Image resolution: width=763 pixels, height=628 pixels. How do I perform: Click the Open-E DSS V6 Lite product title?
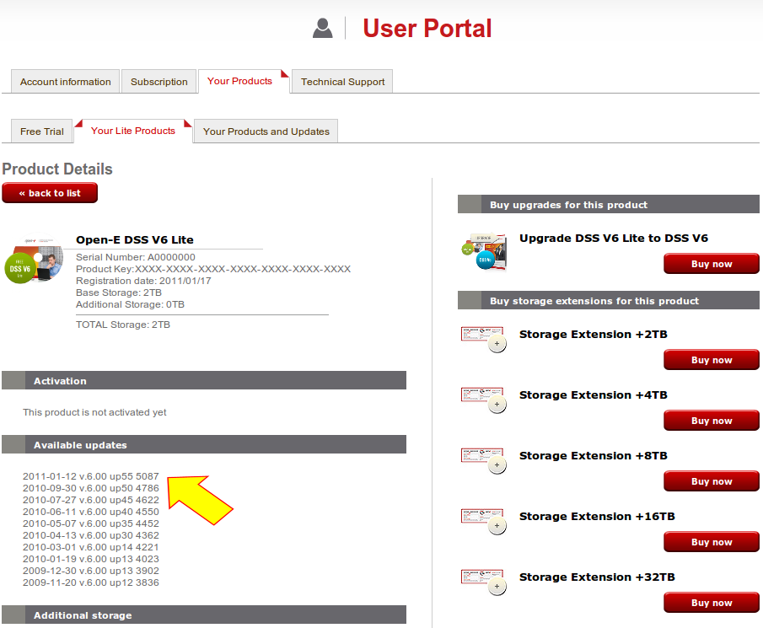click(135, 239)
